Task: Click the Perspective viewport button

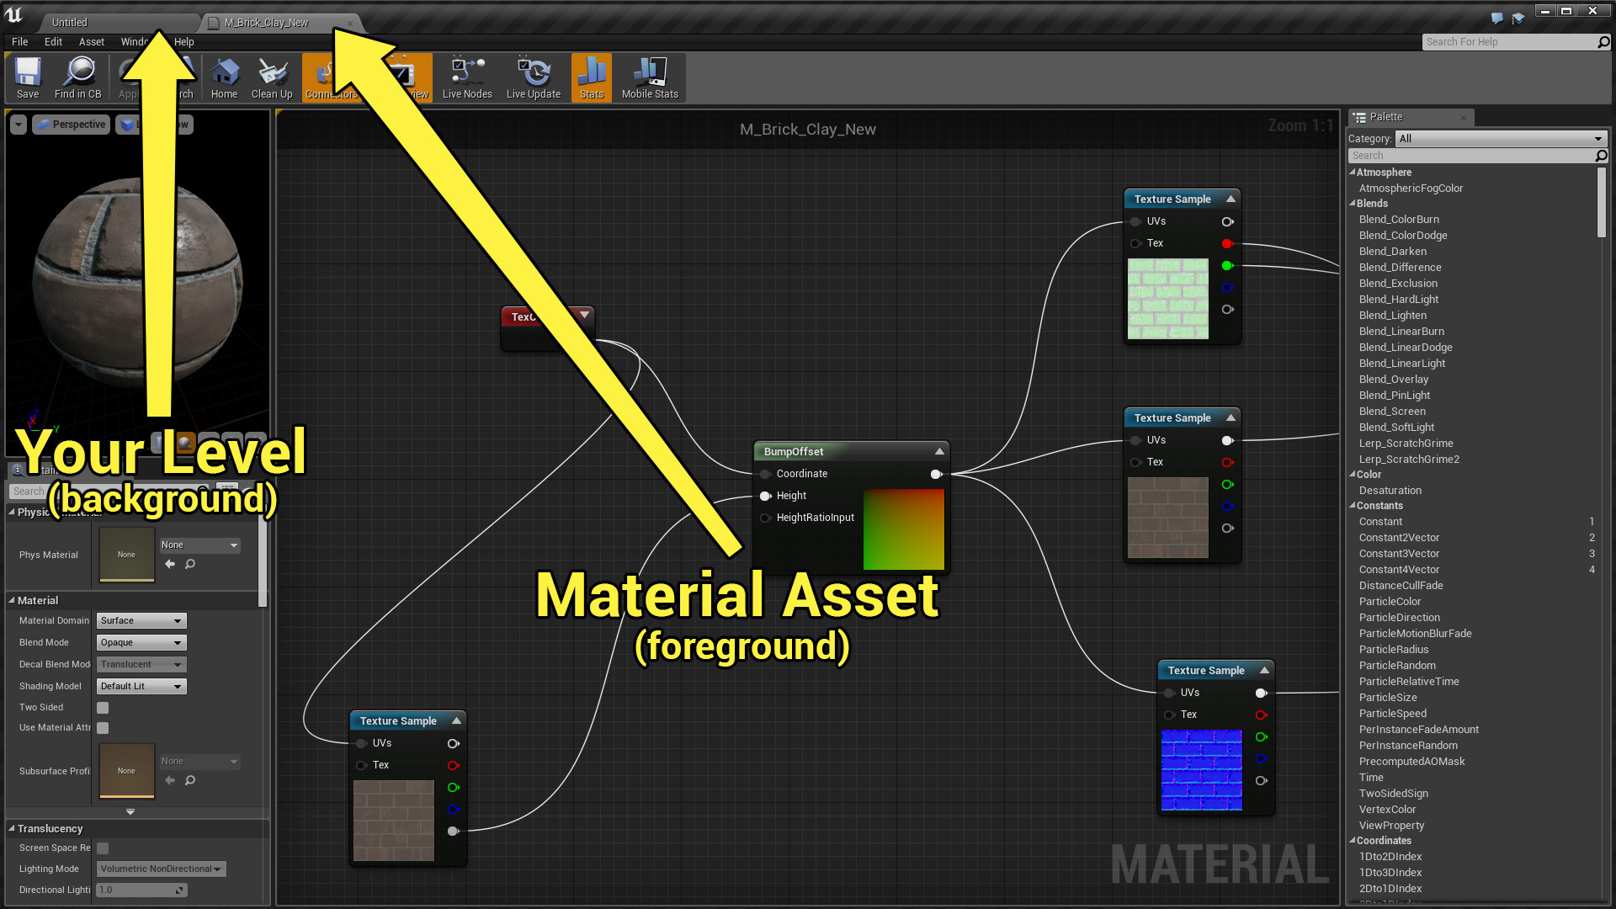Action: point(72,125)
